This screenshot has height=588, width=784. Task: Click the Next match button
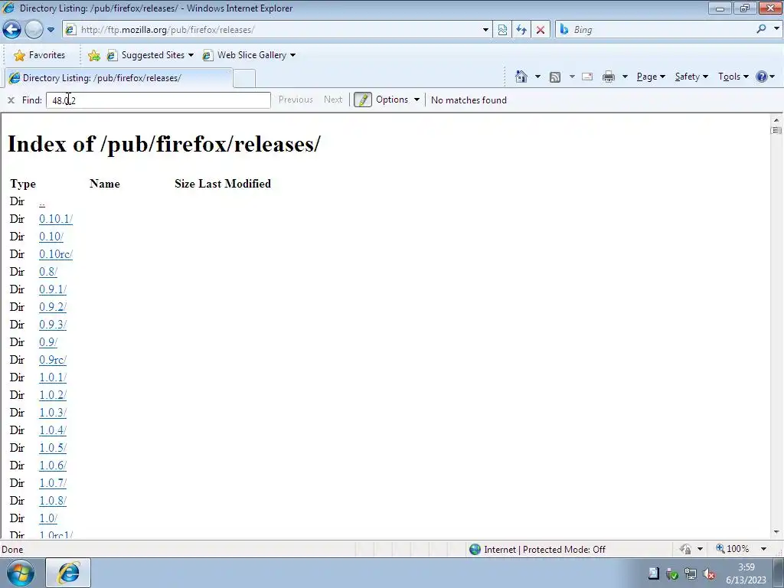point(333,100)
